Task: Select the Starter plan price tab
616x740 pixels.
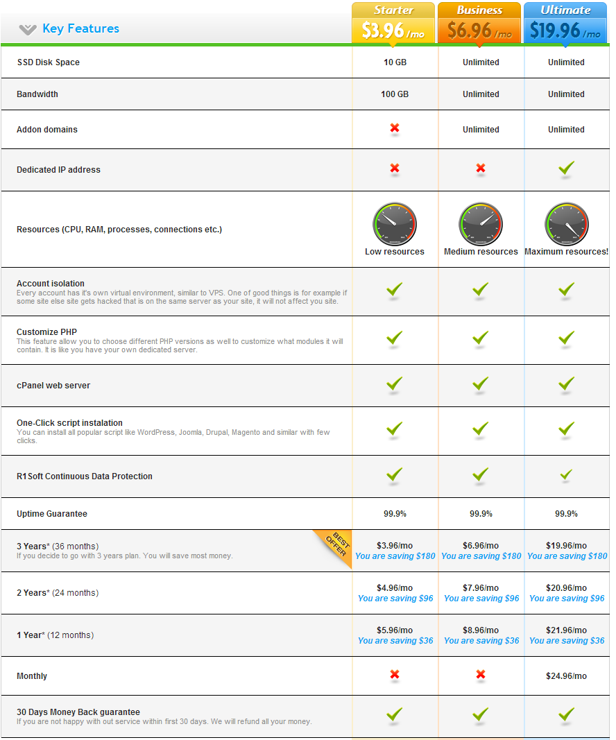Action: pos(393,24)
